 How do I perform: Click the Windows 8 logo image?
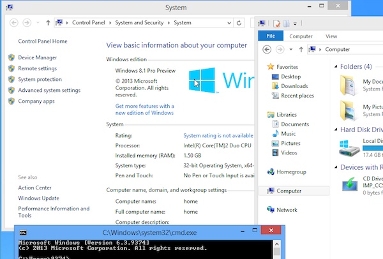[x=202, y=80]
